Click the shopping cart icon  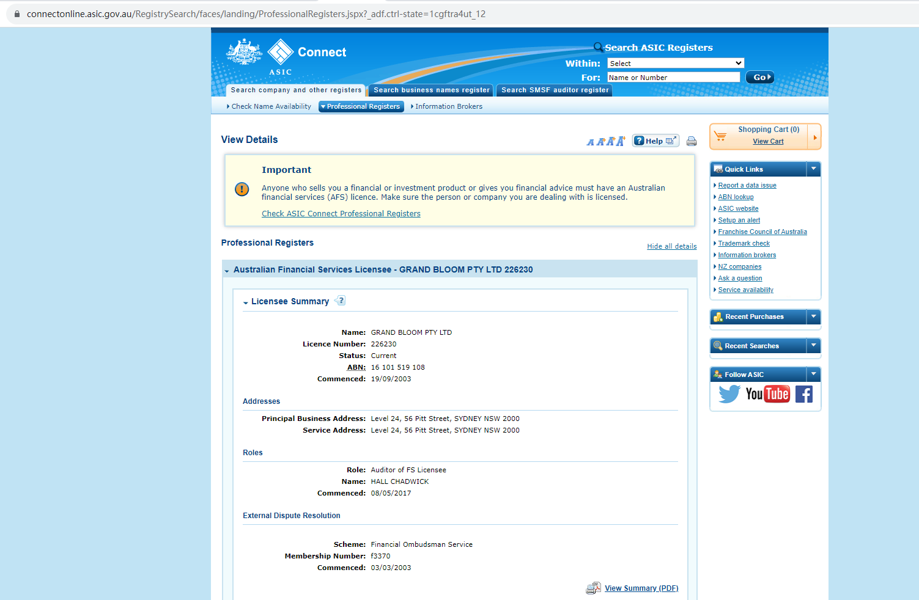721,136
